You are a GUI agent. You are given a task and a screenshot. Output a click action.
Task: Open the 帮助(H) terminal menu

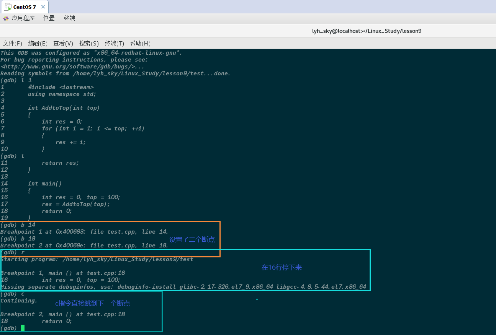(x=140, y=43)
